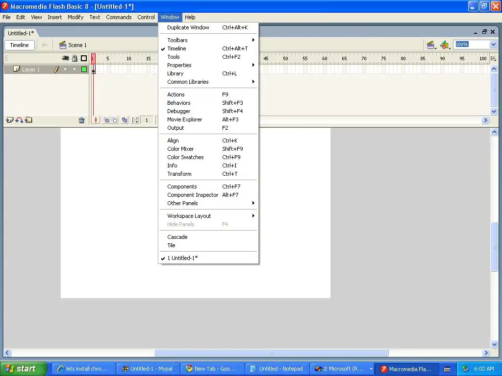Click the Add Motion Guide icon
Viewport: 502px width, 376px height.
click(x=19, y=120)
